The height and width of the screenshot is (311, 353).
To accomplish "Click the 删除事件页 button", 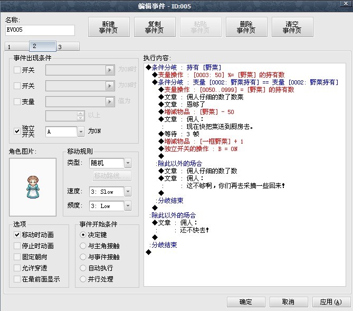I will pos(246,27).
